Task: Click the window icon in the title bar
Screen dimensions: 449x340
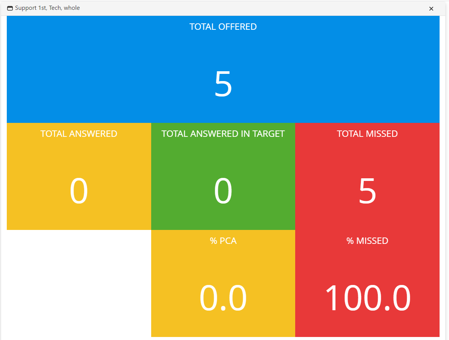Action: 10,8
